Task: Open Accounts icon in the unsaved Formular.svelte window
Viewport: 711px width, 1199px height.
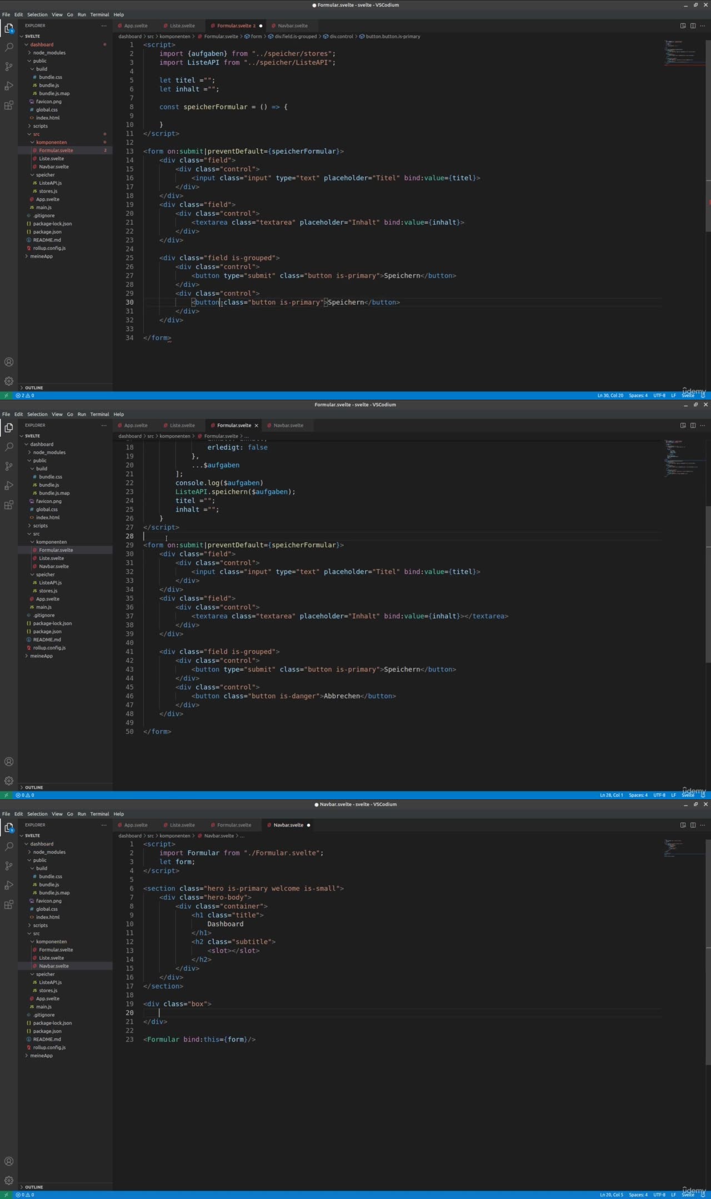Action: 9,362
